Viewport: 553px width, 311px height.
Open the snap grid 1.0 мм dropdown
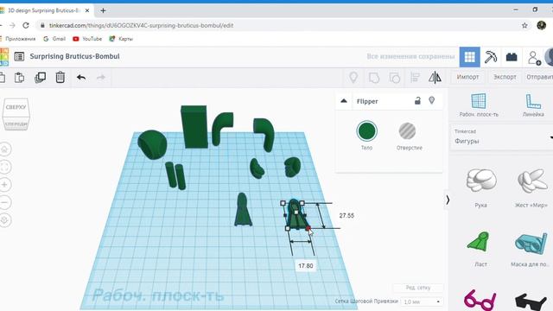pyautogui.click(x=422, y=301)
